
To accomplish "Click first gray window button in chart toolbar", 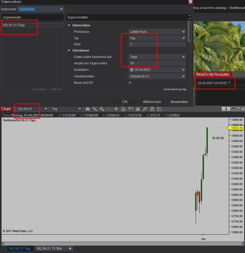I will (x=224, y=109).
